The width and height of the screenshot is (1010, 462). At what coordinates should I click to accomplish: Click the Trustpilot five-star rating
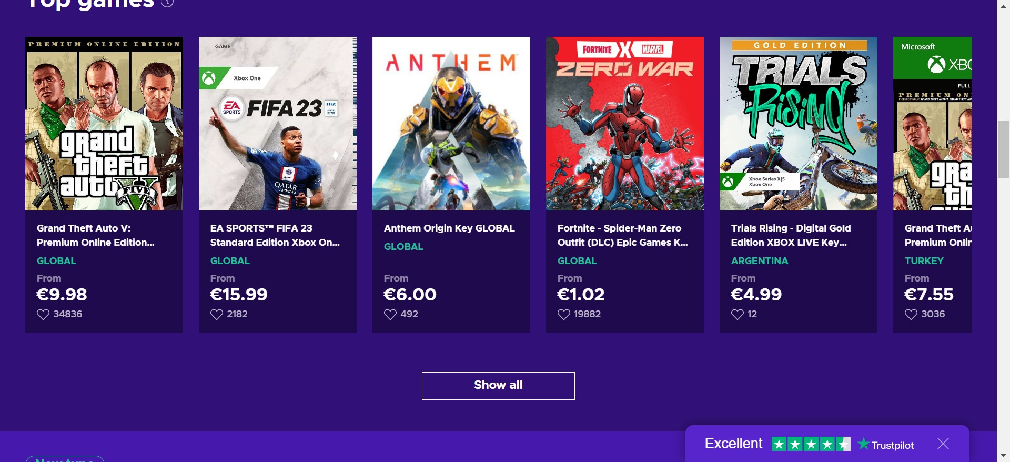coord(811,444)
